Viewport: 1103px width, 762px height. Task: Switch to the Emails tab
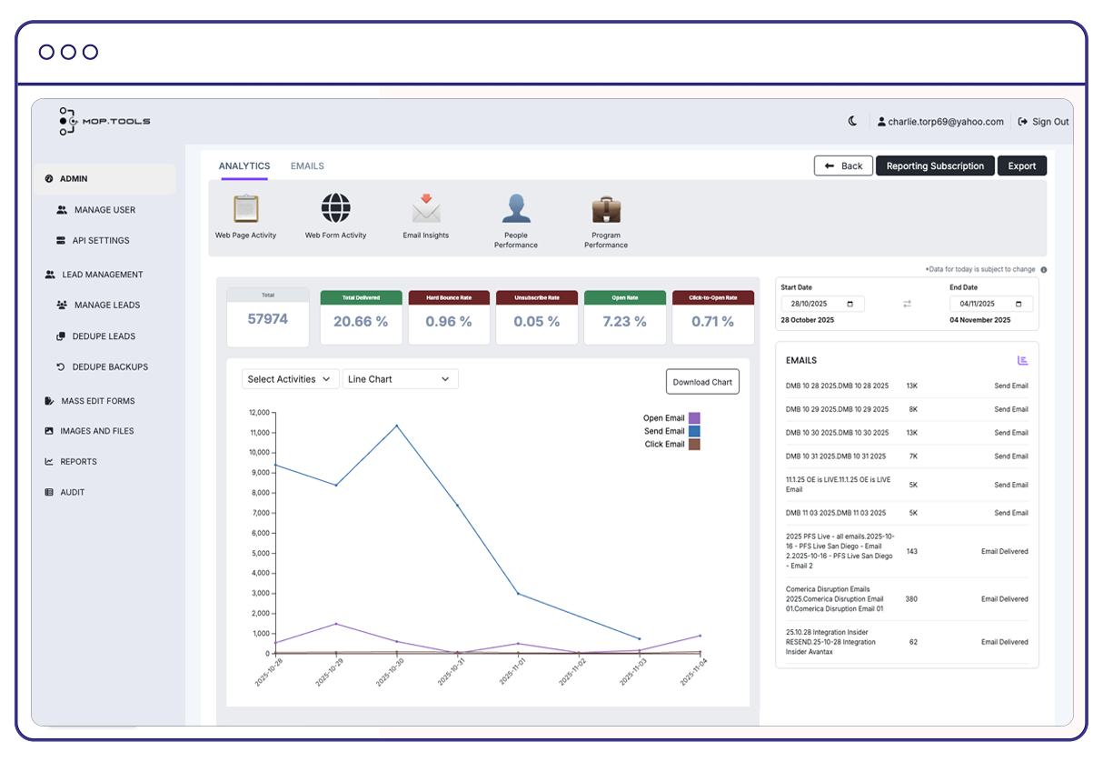pyautogui.click(x=307, y=166)
